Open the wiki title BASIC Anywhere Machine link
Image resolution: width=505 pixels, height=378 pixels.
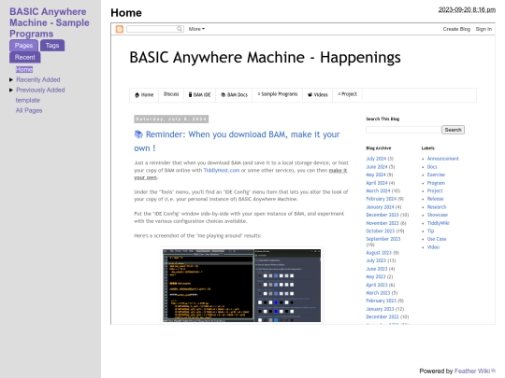[x=50, y=22]
